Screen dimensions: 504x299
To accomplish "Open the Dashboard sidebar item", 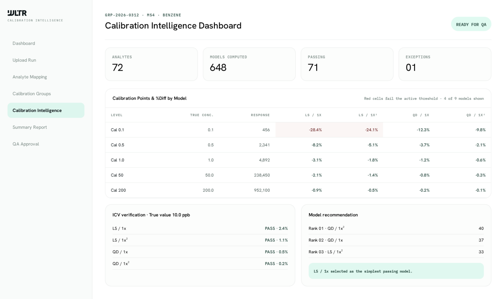I will [x=46, y=43].
